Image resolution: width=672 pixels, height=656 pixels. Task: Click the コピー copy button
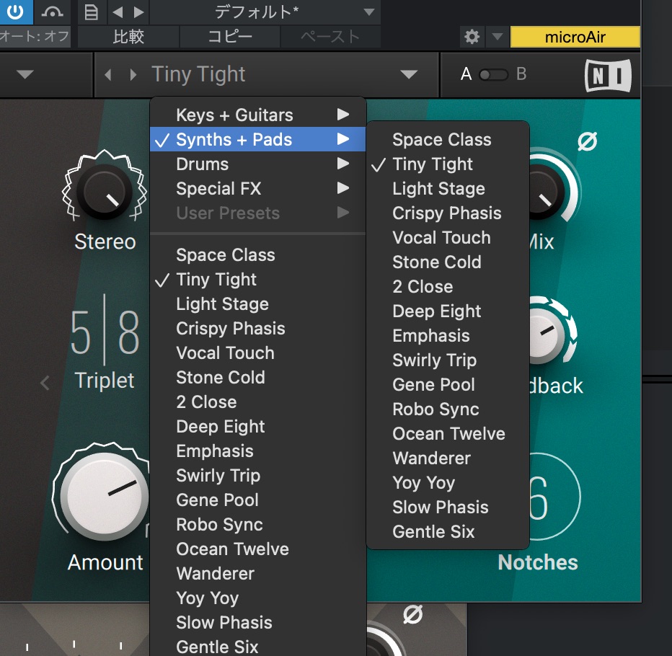(230, 37)
